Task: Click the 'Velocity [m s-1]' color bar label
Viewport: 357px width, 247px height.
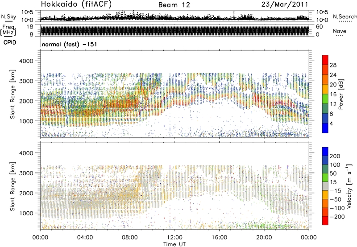Action: click(x=349, y=186)
